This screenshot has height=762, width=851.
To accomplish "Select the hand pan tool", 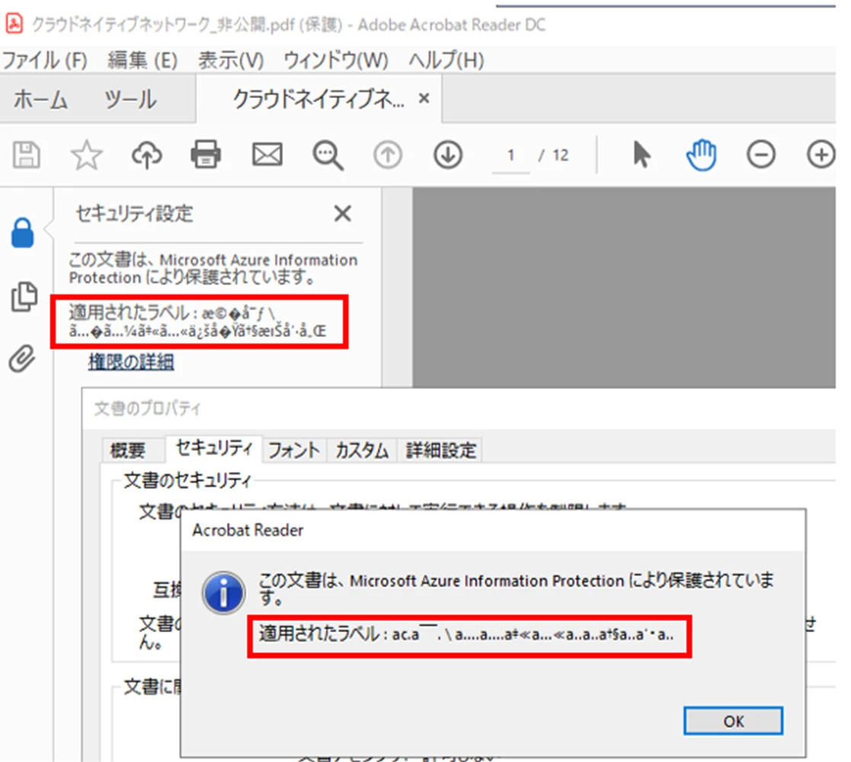I will point(701,155).
